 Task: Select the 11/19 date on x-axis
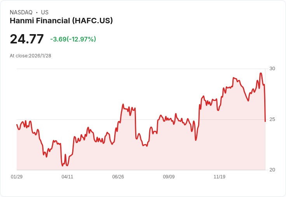pyautogui.click(x=220, y=177)
